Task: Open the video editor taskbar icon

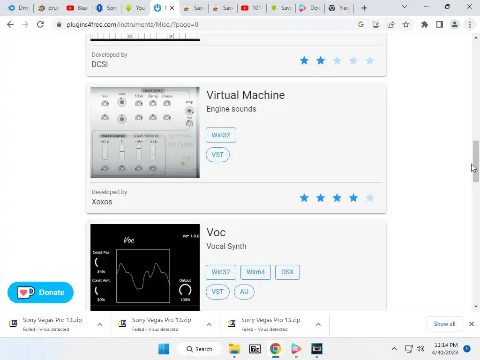Action: [x=317, y=349]
